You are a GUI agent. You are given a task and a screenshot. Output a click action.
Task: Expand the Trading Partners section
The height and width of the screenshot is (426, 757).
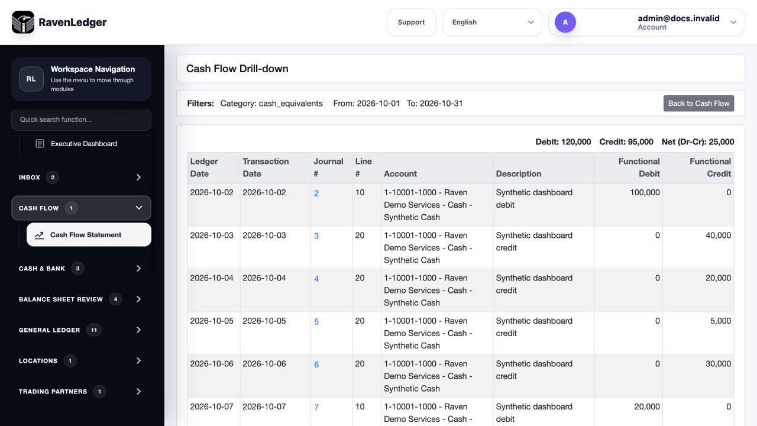[x=81, y=392]
